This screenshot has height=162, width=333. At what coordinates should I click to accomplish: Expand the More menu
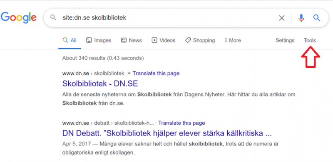coord(233,40)
